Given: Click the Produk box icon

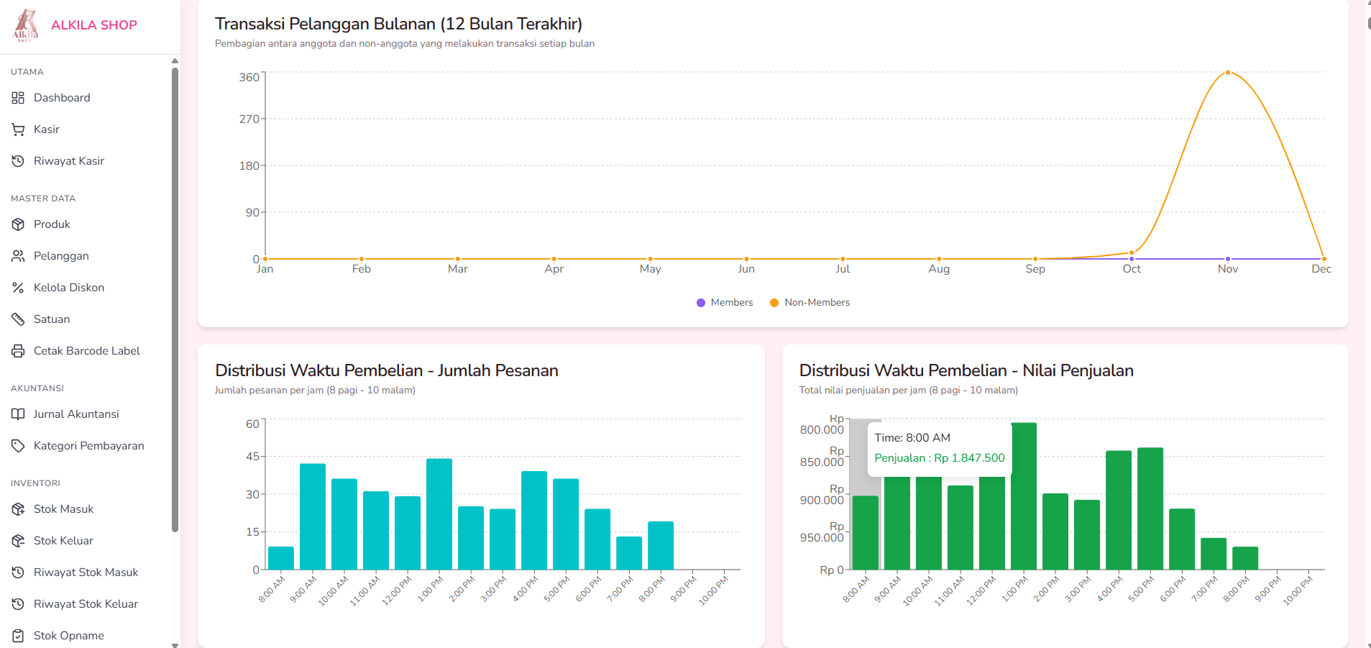Looking at the screenshot, I should coord(18,224).
